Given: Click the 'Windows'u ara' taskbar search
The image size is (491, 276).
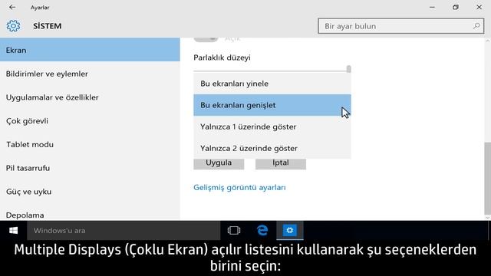Looking at the screenshot, I should pos(124,231).
